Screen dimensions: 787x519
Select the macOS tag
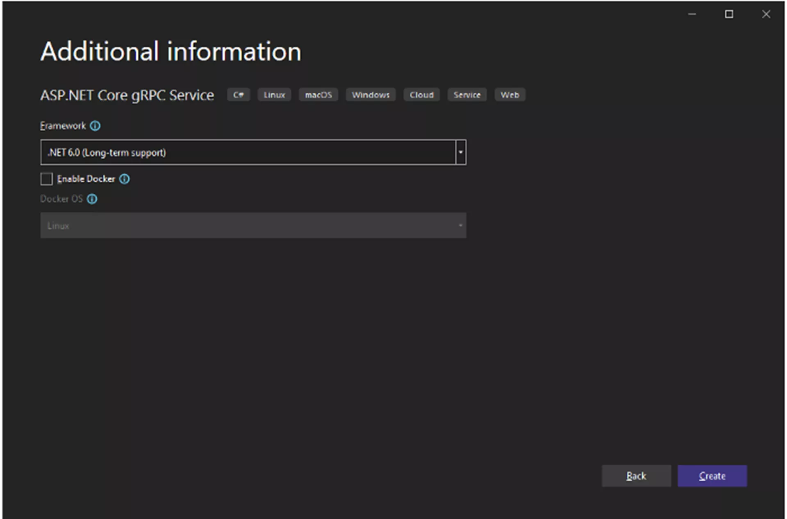(x=318, y=95)
